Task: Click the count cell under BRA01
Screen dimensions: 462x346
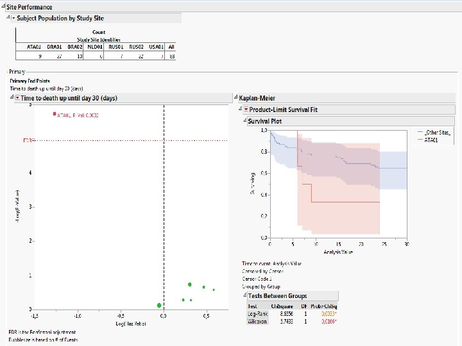Action: pyautogui.click(x=59, y=56)
